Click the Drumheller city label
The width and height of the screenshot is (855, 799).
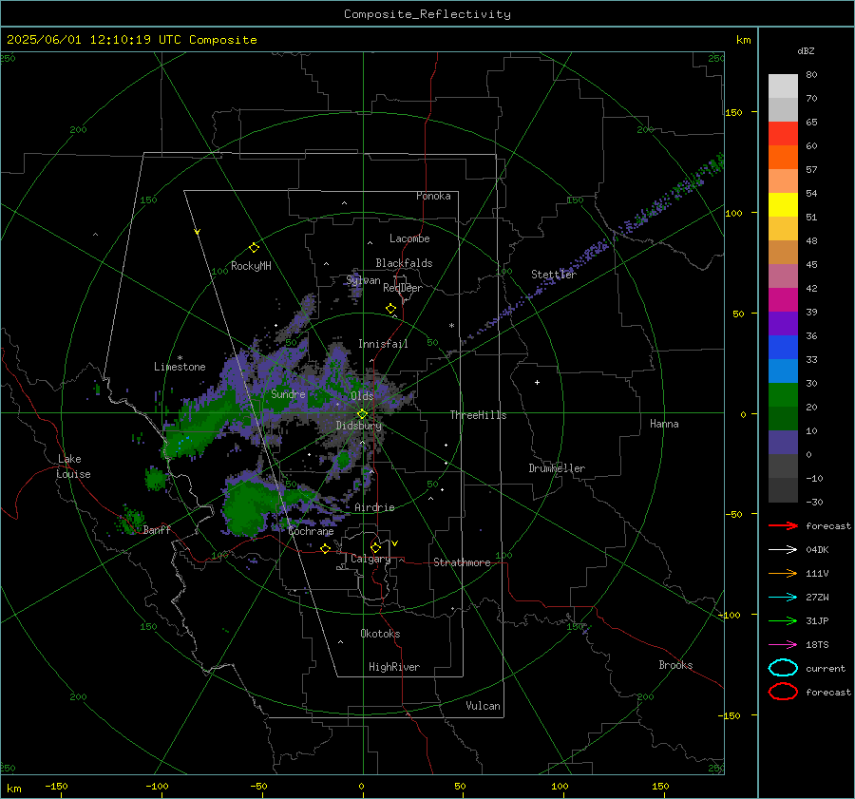click(x=557, y=468)
